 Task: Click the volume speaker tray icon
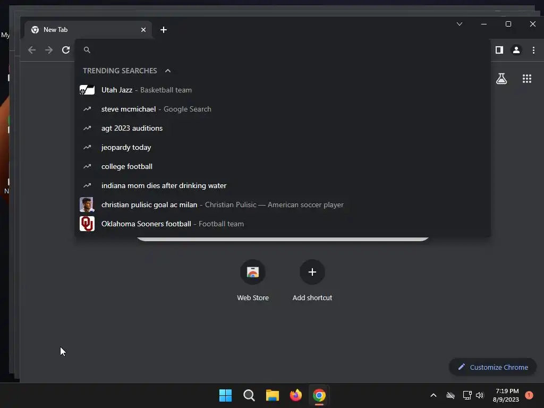[x=480, y=395]
